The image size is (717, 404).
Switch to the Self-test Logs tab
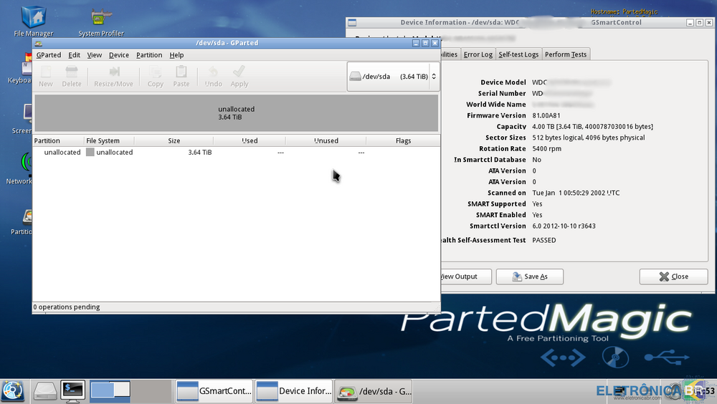click(518, 54)
